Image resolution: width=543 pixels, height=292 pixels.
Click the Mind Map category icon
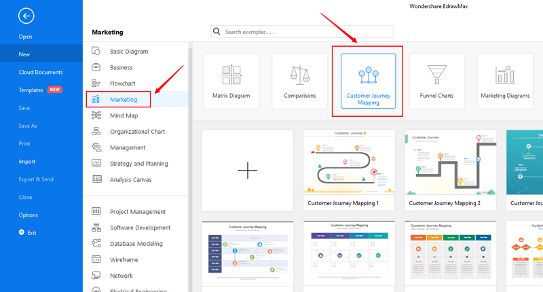96,115
